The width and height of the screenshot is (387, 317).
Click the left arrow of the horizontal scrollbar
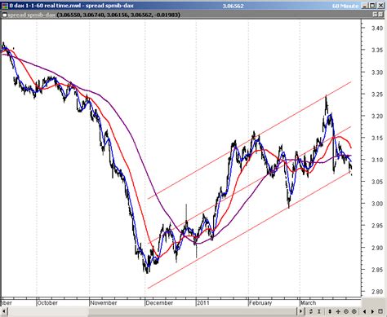(3, 311)
